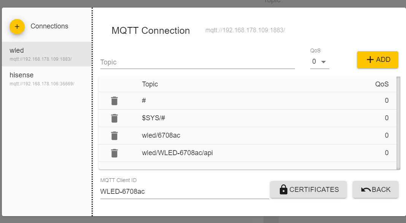Click the Topic column header
This screenshot has width=406, height=223.
tap(150, 84)
